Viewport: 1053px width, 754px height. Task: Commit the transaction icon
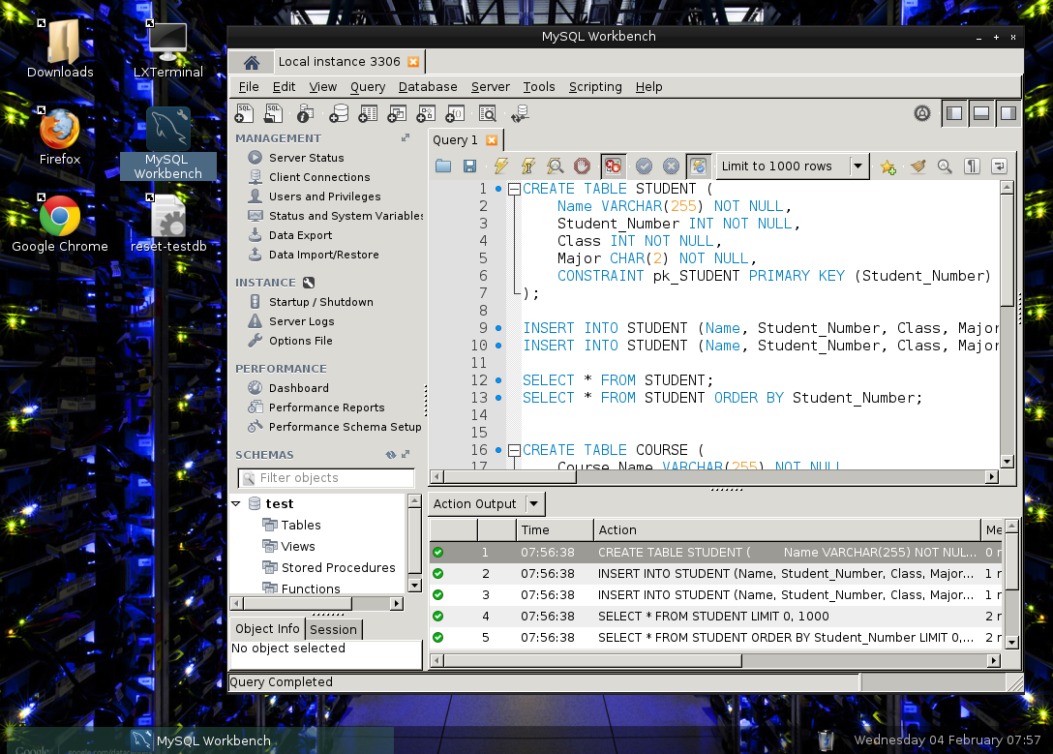click(x=644, y=166)
